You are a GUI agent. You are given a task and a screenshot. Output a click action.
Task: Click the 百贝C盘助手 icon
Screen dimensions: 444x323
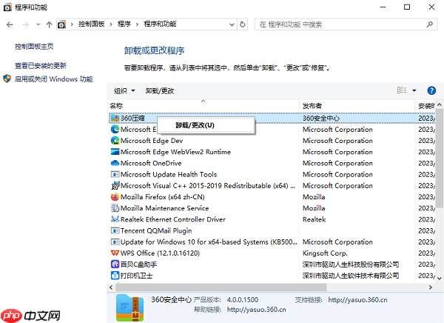coord(115,264)
